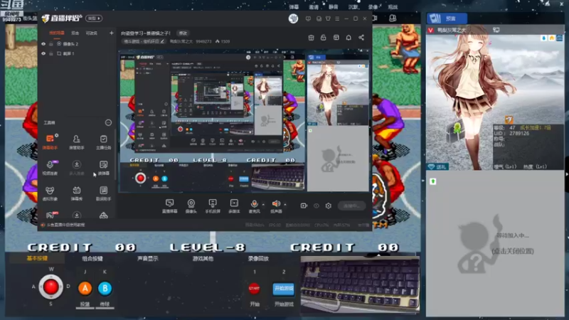Mute the 麦克风 microphone
The width and height of the screenshot is (569, 320).
click(x=255, y=206)
